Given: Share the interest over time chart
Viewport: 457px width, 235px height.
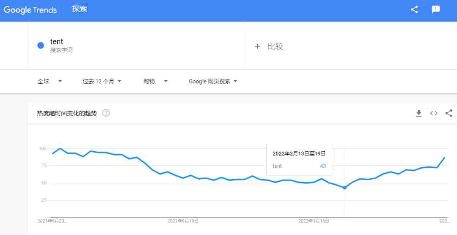Looking at the screenshot, I should pos(449,113).
